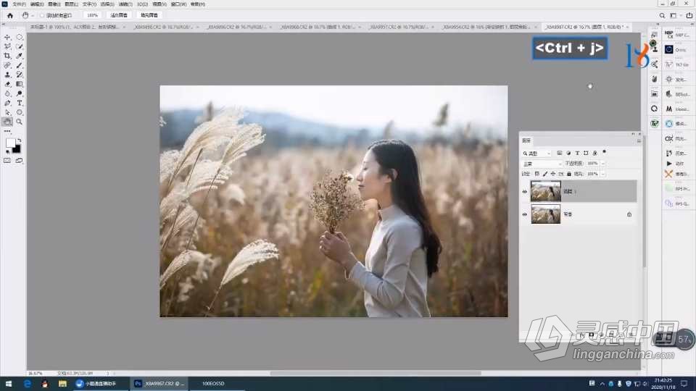
Task: Select the Path Selection tool
Action: coord(7,112)
